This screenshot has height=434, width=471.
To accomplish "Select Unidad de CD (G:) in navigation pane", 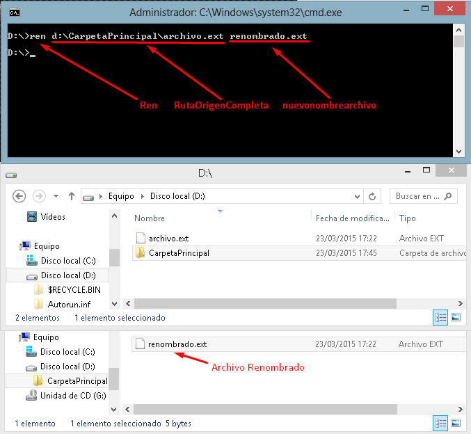I will tap(66, 396).
